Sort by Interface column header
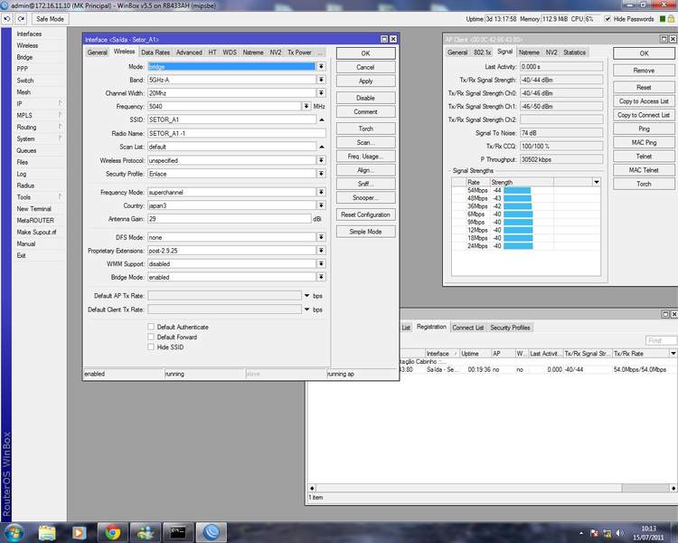678x543 pixels. (x=441, y=354)
